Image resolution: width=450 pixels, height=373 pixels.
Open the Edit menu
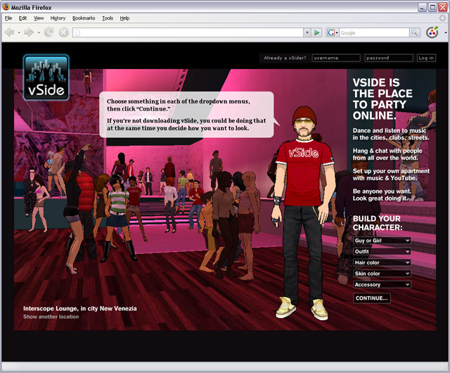point(22,18)
